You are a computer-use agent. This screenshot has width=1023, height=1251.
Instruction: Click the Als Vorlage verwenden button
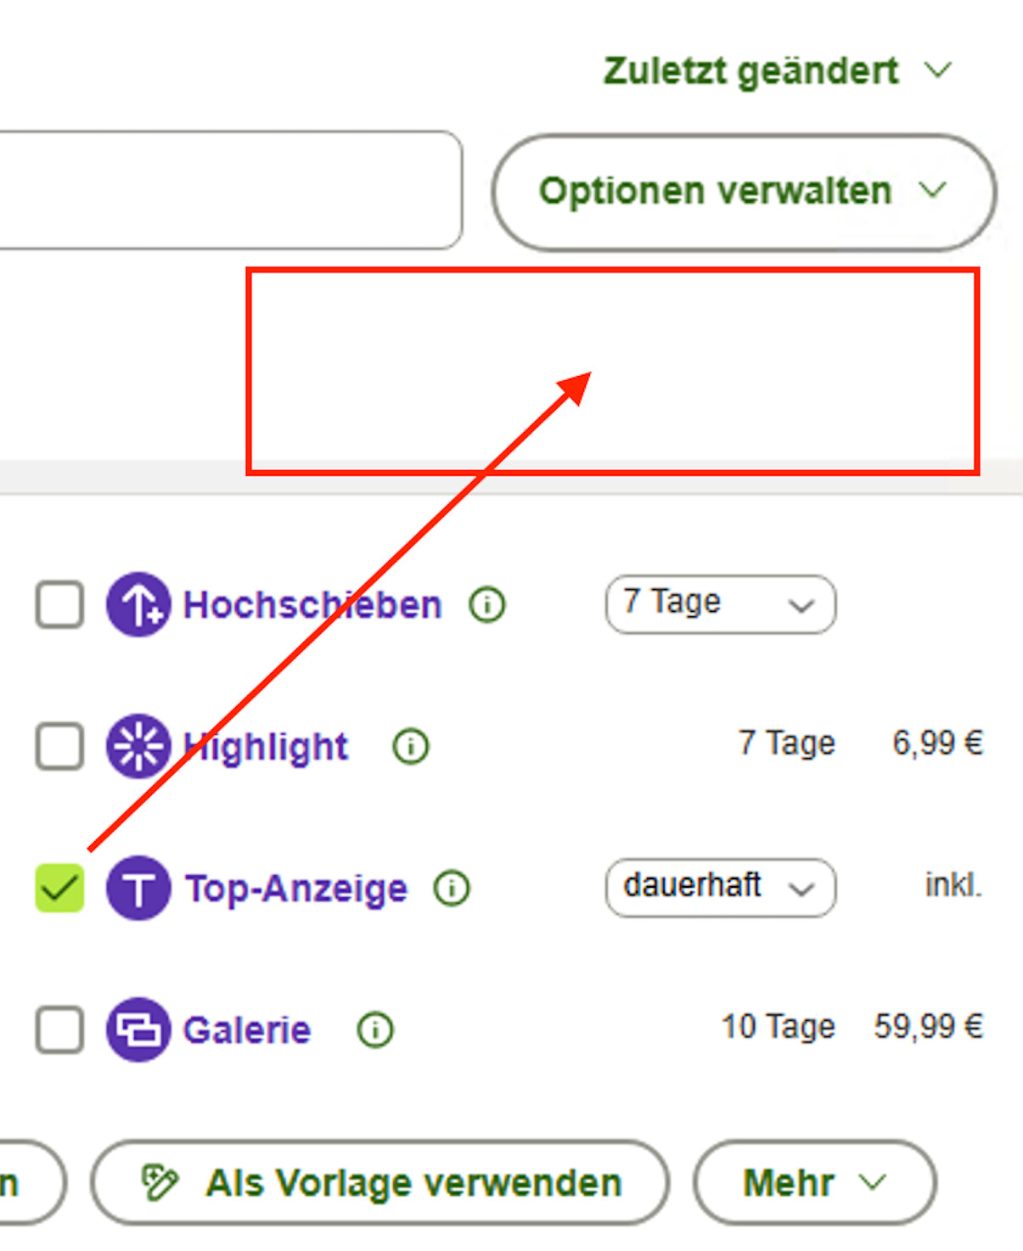[x=379, y=1182]
